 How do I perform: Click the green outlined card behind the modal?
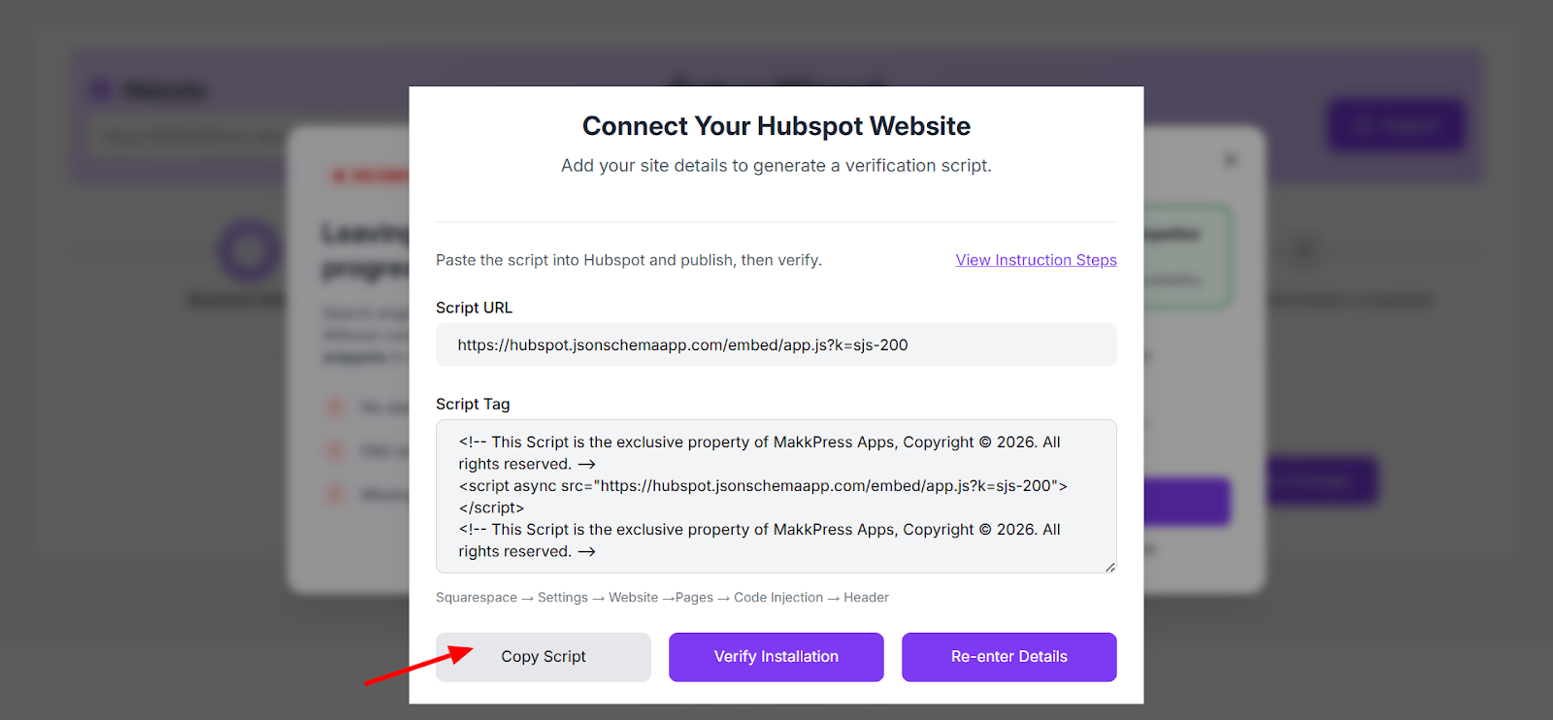(x=1189, y=256)
